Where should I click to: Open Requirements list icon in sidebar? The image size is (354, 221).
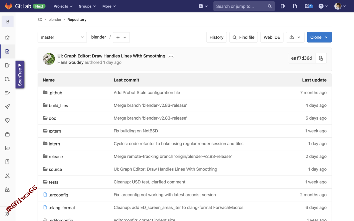tap(7, 93)
